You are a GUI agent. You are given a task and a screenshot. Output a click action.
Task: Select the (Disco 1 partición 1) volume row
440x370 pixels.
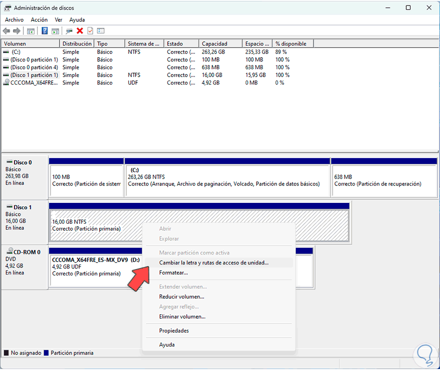coord(34,75)
